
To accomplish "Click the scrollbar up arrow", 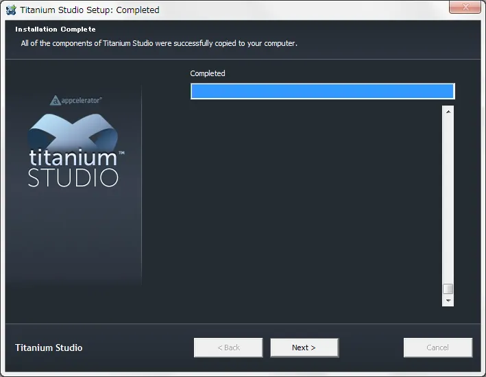I will coord(448,111).
